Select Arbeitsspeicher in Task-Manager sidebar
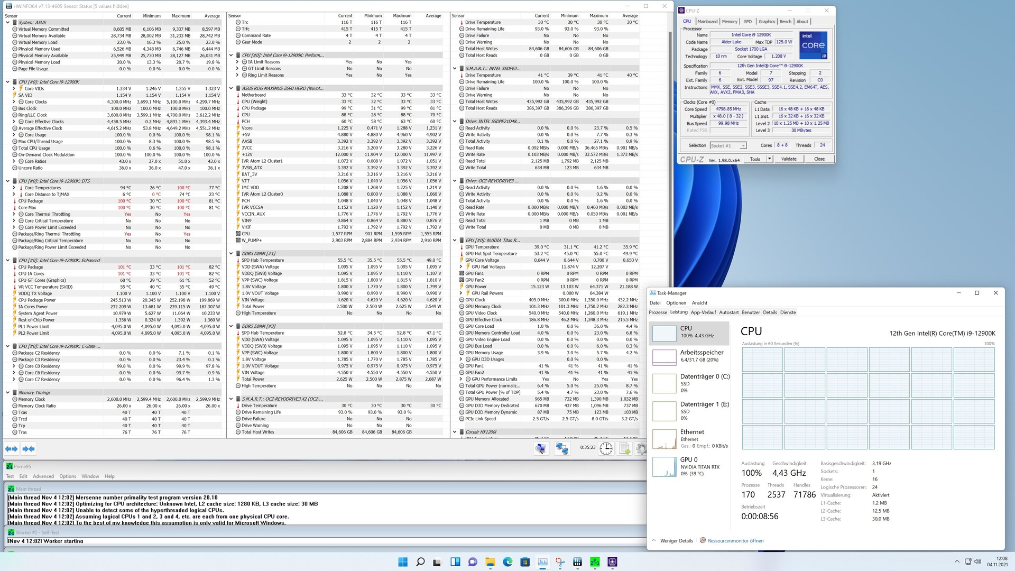 [x=689, y=356]
